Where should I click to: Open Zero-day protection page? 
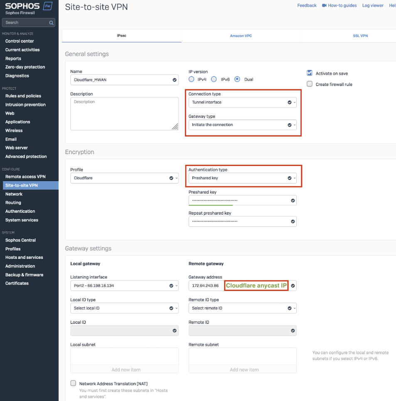(x=25, y=67)
